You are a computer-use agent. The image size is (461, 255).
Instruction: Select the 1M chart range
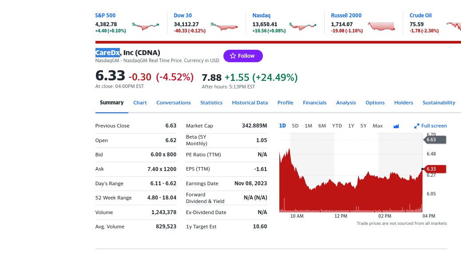point(308,126)
